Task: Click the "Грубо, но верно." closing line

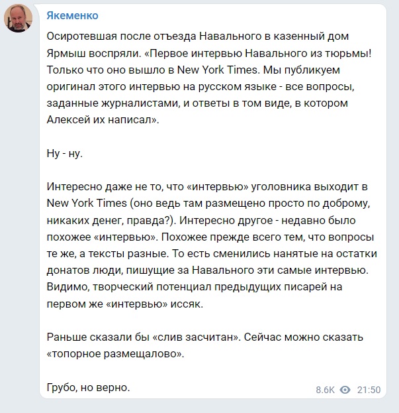Action: tap(88, 387)
